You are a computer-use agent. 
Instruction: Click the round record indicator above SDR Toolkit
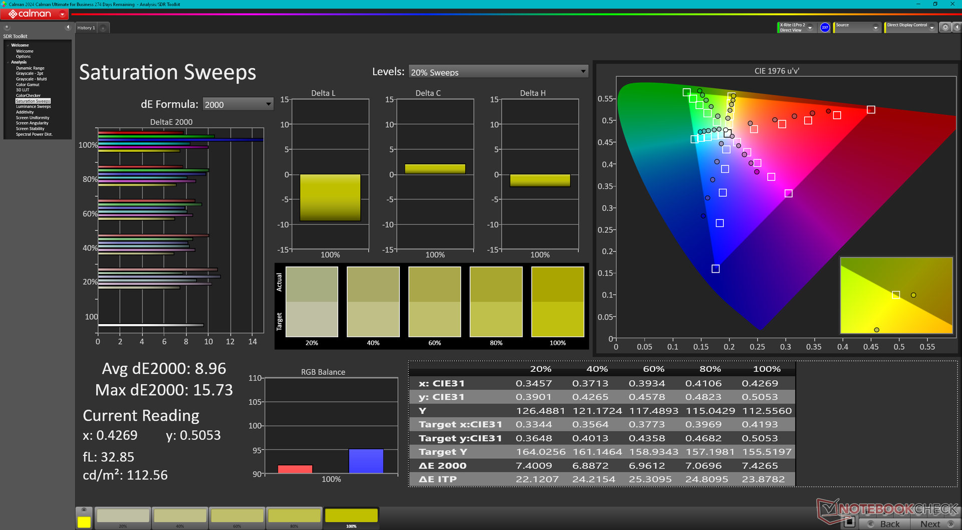[x=7, y=27]
